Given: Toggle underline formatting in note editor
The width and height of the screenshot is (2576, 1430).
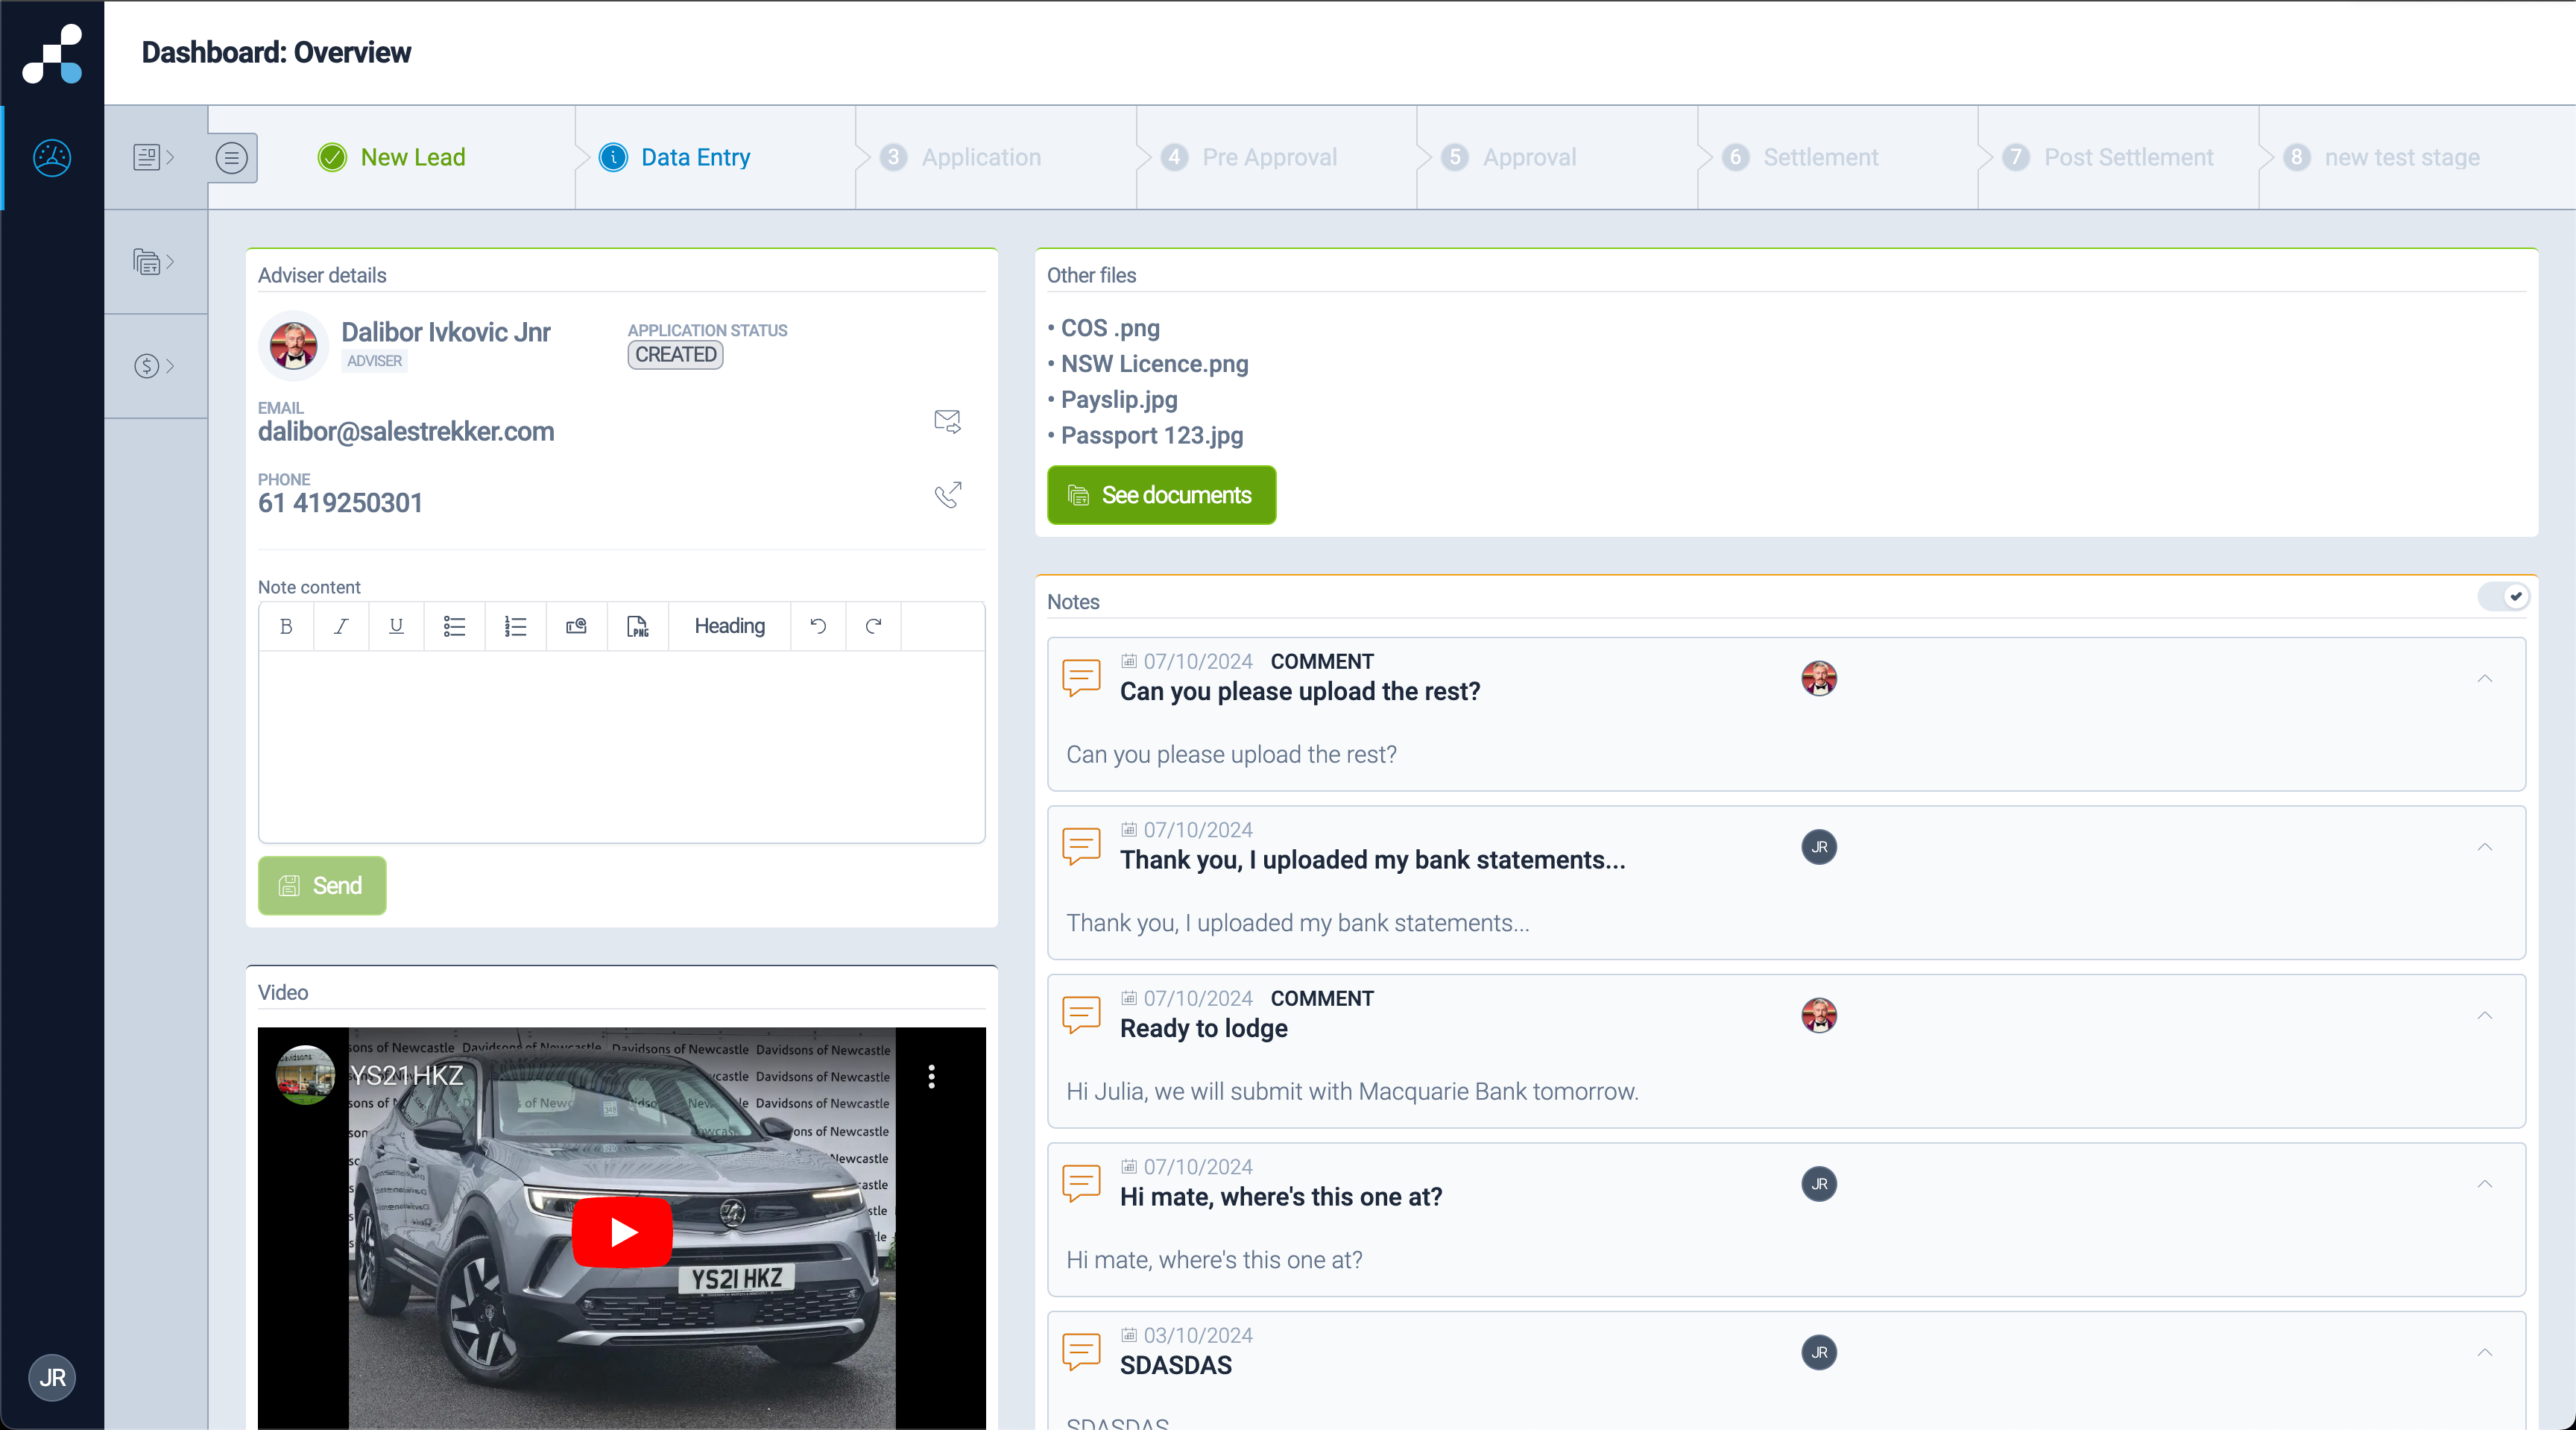Looking at the screenshot, I should pyautogui.click(x=396, y=626).
